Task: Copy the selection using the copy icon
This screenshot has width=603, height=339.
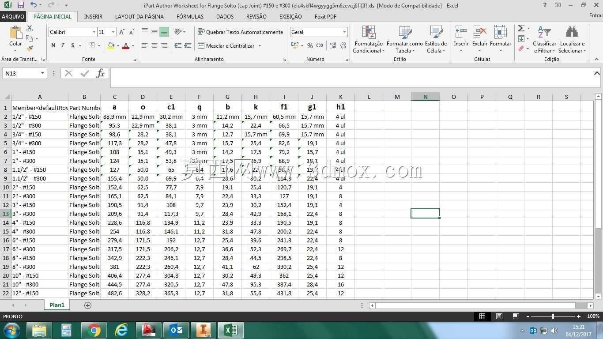Action: (x=30, y=38)
